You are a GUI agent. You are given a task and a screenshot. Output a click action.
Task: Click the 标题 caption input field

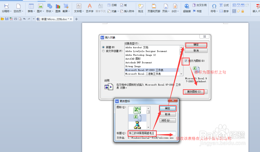click(152, 133)
